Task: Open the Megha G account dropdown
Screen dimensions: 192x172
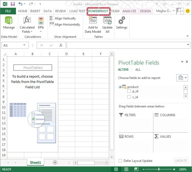Action: pyautogui.click(x=174, y=11)
